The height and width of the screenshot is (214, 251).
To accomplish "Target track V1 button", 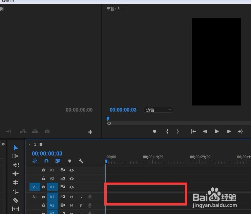I will (x=53, y=187).
